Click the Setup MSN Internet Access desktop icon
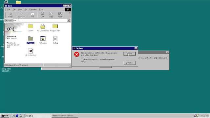The width and height of the screenshot is (210, 118). click(6, 70)
